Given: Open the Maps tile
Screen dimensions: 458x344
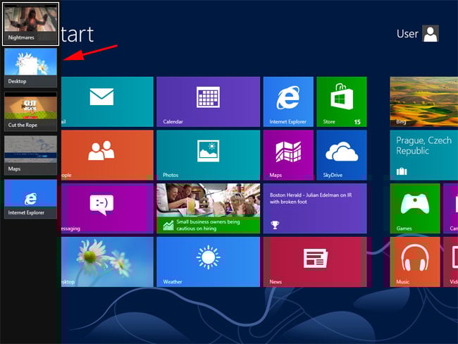Looking at the screenshot, I should click(288, 155).
